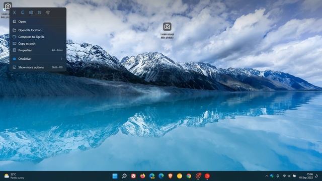
Task: Choose Open from the context menu
Action: pos(38,22)
